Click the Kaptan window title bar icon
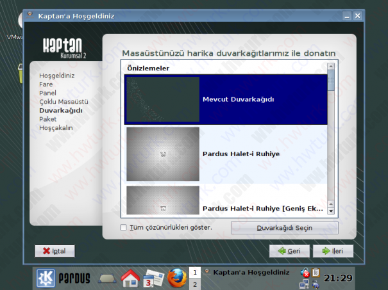 tap(30, 15)
